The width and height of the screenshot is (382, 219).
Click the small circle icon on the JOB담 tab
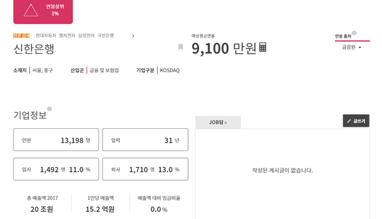click(x=226, y=123)
